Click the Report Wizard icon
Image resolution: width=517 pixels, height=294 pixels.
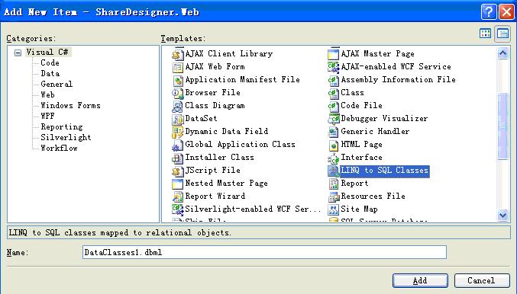coord(177,197)
